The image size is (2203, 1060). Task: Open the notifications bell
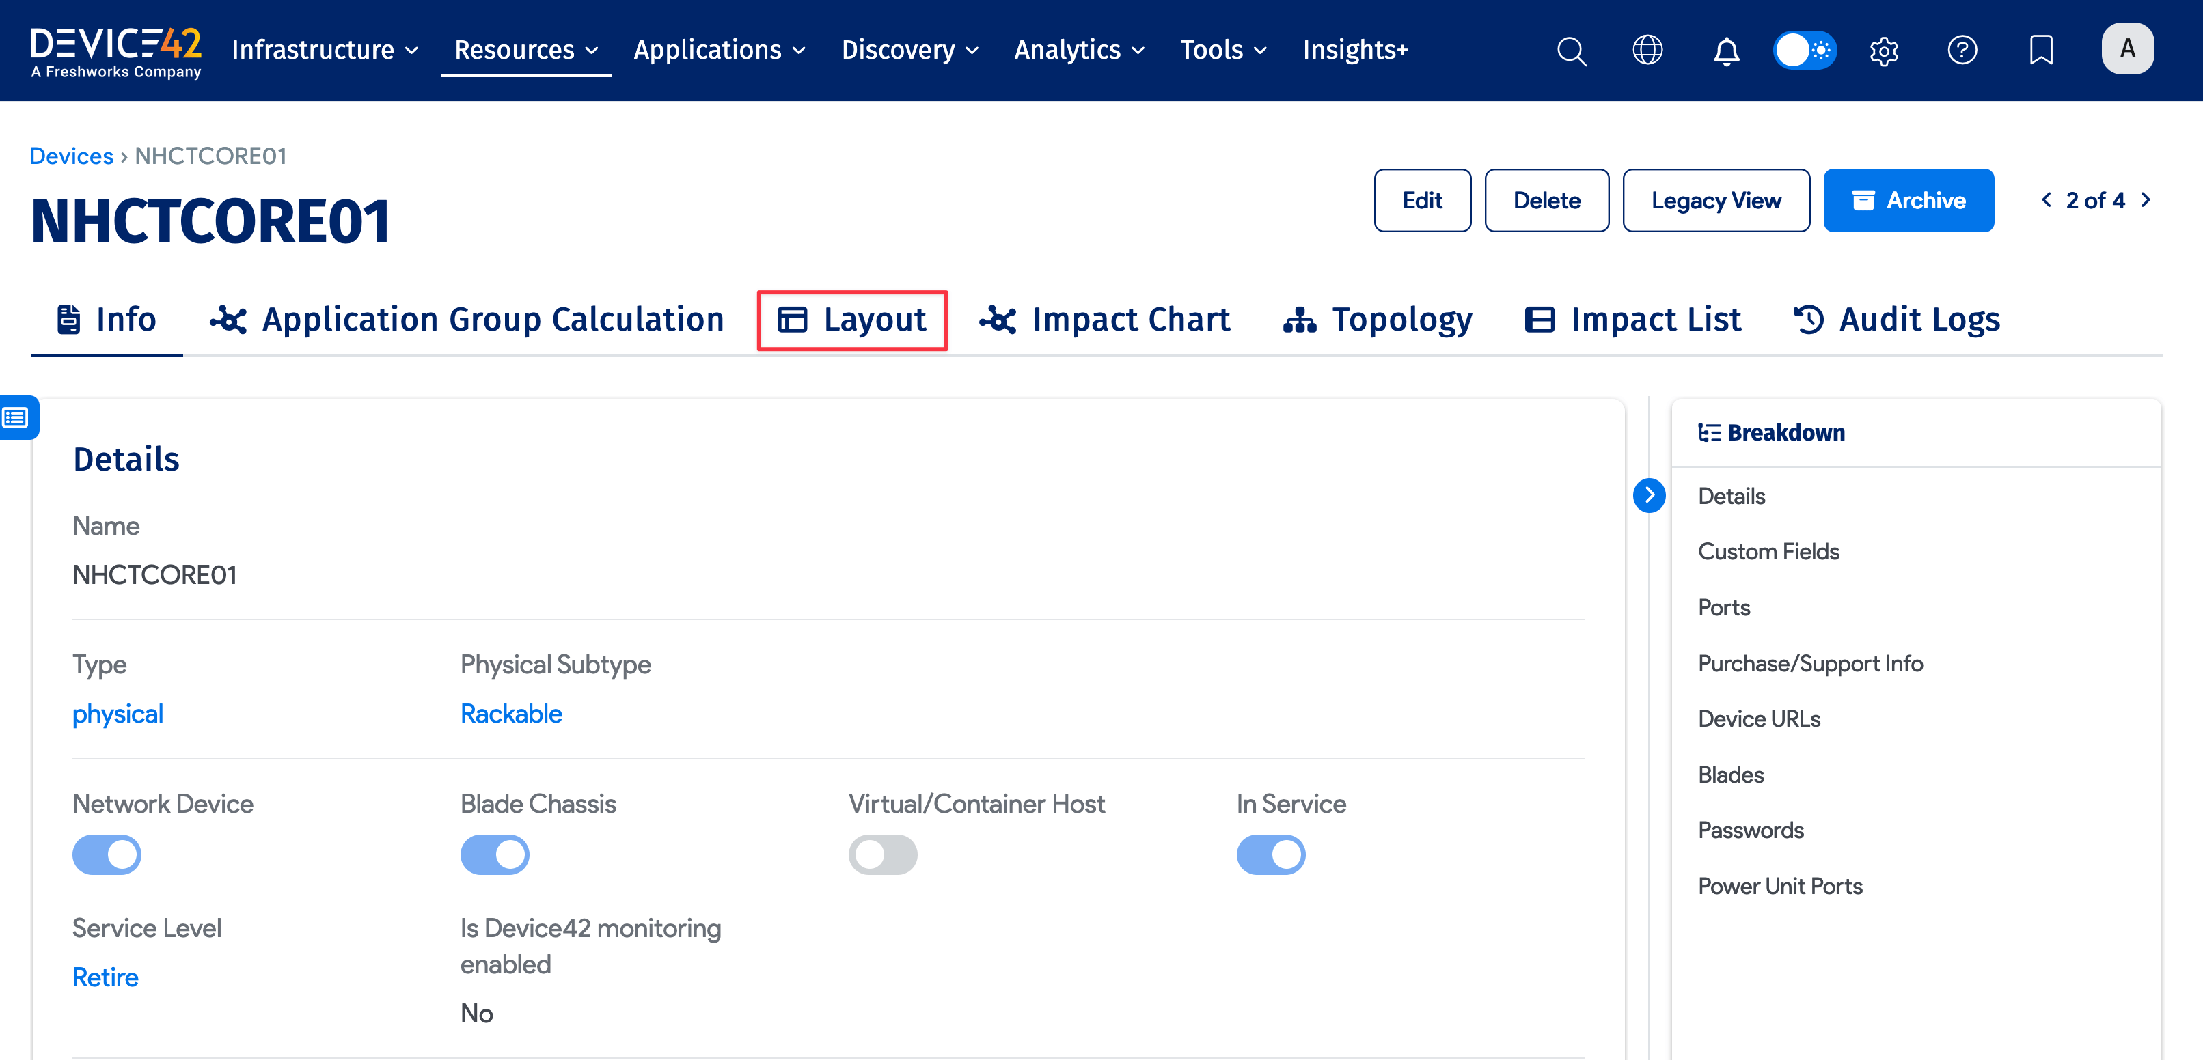[x=1726, y=51]
